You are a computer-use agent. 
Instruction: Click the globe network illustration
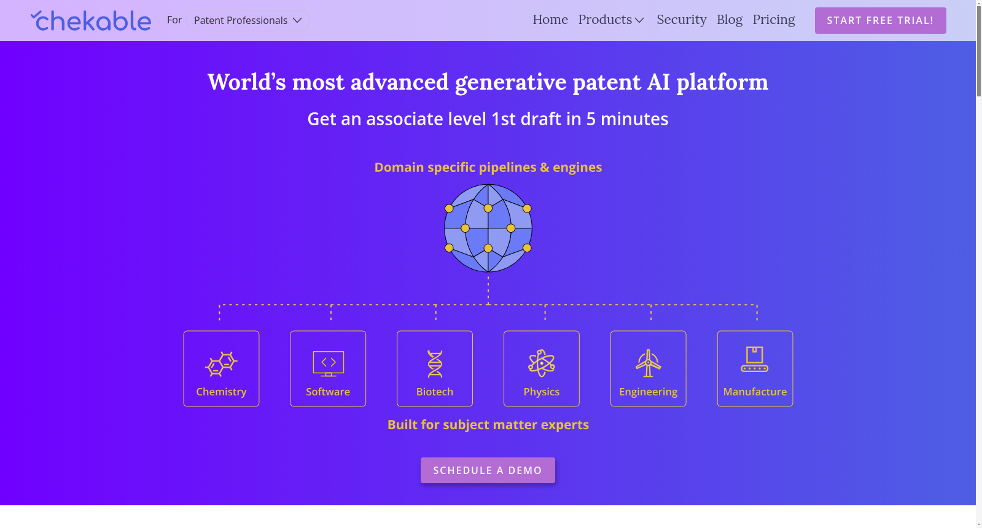488,228
